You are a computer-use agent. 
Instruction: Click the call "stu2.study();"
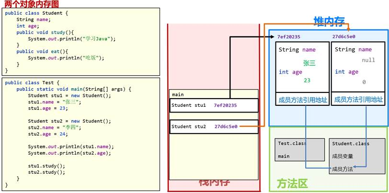point(46,172)
